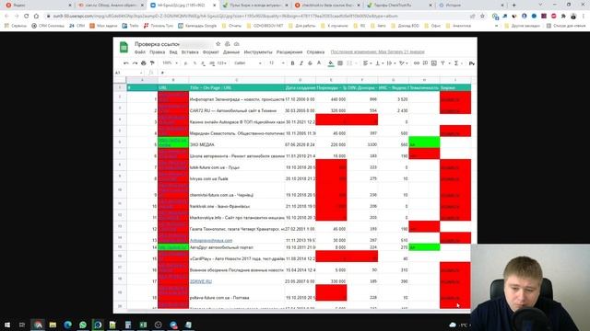The width and height of the screenshot is (590, 331).
Task: Toggle bold formatting
Action: [292, 63]
